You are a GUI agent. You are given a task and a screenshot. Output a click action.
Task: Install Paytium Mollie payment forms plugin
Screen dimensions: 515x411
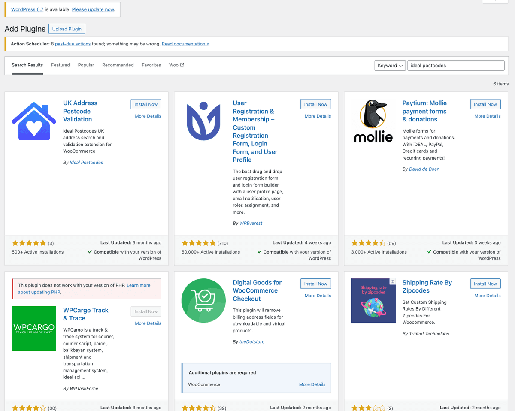[x=485, y=104]
